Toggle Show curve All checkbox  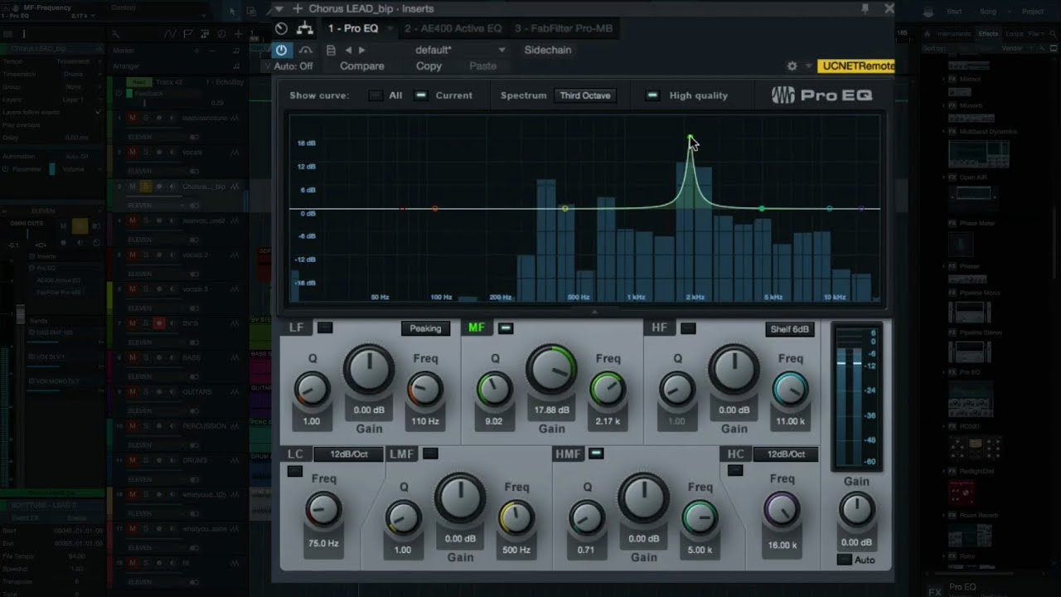pyautogui.click(x=375, y=95)
